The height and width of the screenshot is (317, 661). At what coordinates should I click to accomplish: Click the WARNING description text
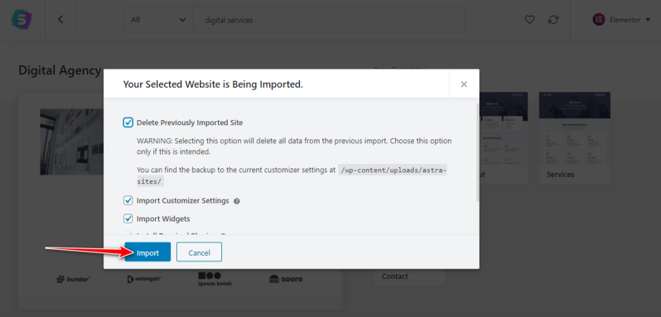[294, 146]
